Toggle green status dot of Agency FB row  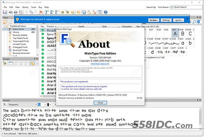(x=42, y=34)
